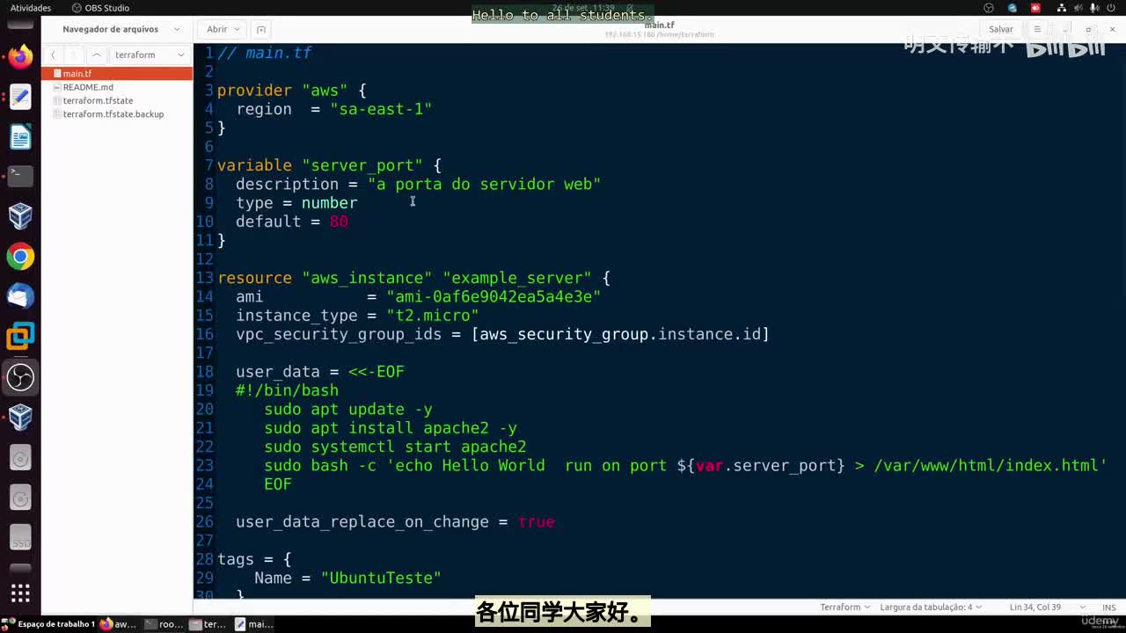
Task: Open OBS Studio from the dock
Action: pos(20,378)
